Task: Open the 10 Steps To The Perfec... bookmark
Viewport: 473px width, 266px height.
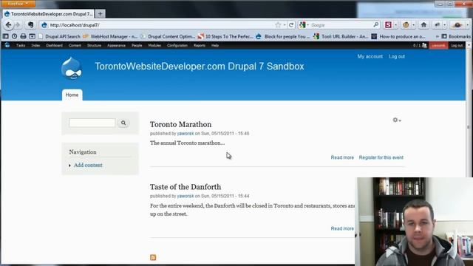Action: point(225,36)
